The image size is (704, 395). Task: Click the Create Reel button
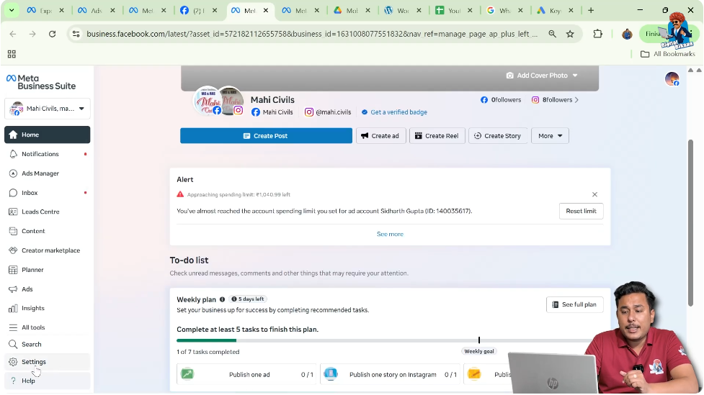pyautogui.click(x=437, y=136)
